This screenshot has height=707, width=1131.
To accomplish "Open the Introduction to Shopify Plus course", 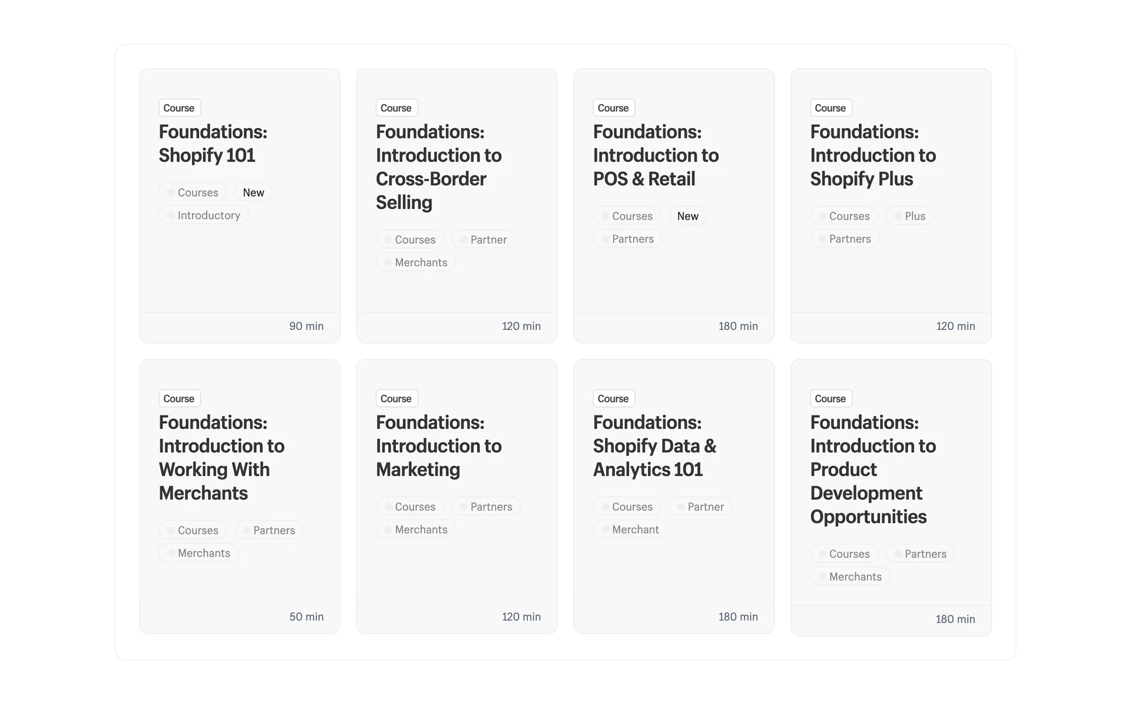I will click(872, 155).
